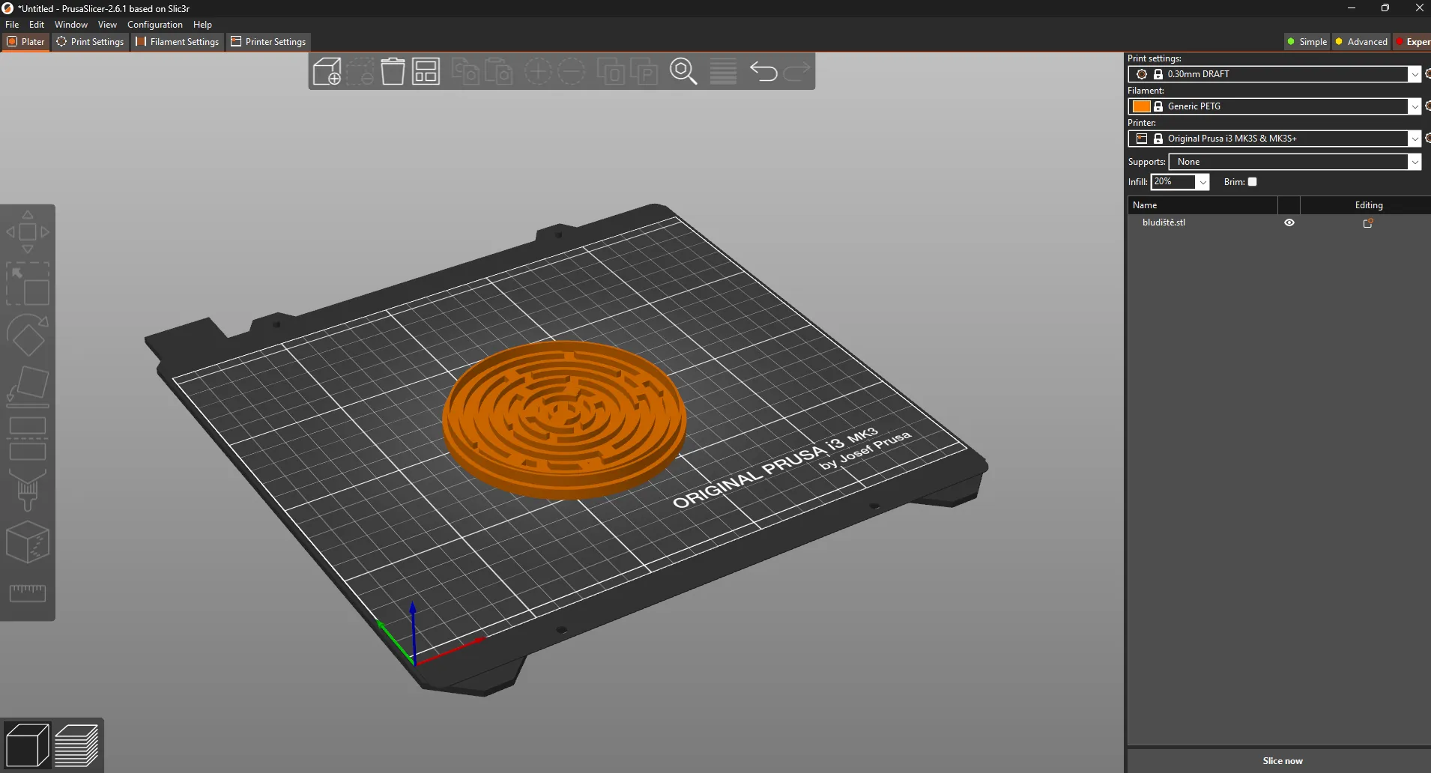This screenshot has height=773, width=1431.
Task: Click the Add model icon in toolbar
Action: click(327, 72)
